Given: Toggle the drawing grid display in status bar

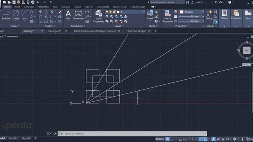Looking at the screenshot, I should point(168,139).
